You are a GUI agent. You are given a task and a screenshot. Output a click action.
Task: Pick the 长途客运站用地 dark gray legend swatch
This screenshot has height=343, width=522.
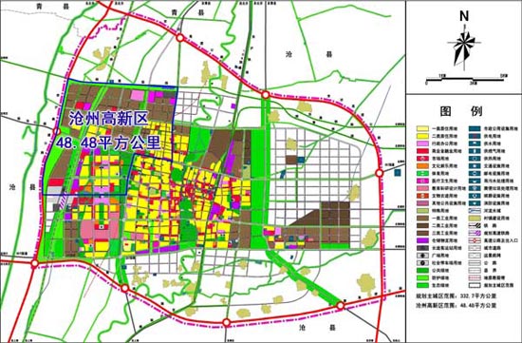click(422, 248)
